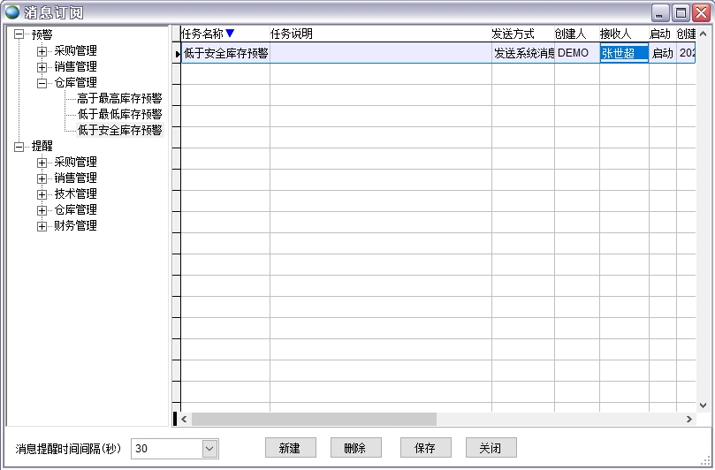Click the 发送方式 column header
This screenshot has height=470, width=715.
coord(513,34)
